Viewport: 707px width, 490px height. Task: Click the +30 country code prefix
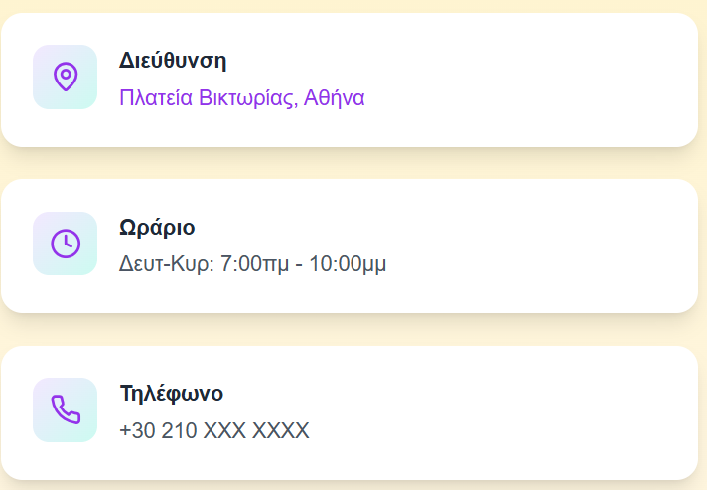coord(135,430)
